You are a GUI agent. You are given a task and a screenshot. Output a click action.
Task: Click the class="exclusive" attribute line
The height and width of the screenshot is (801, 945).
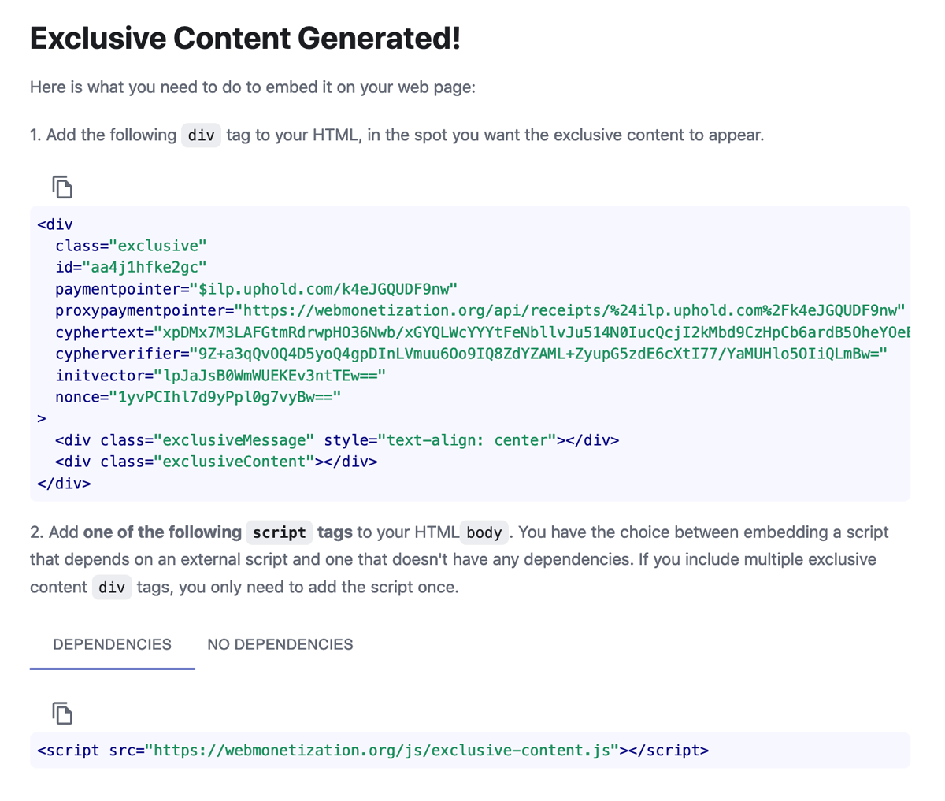[131, 246]
